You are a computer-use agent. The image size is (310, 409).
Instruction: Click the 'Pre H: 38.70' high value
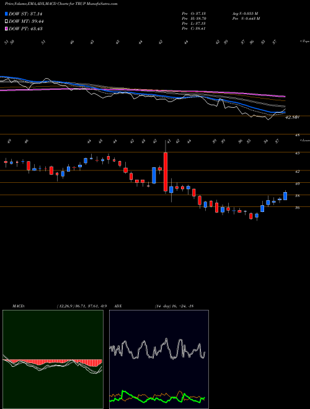point(194,19)
